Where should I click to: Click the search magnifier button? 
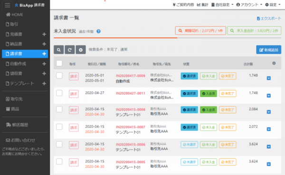(x=59, y=49)
